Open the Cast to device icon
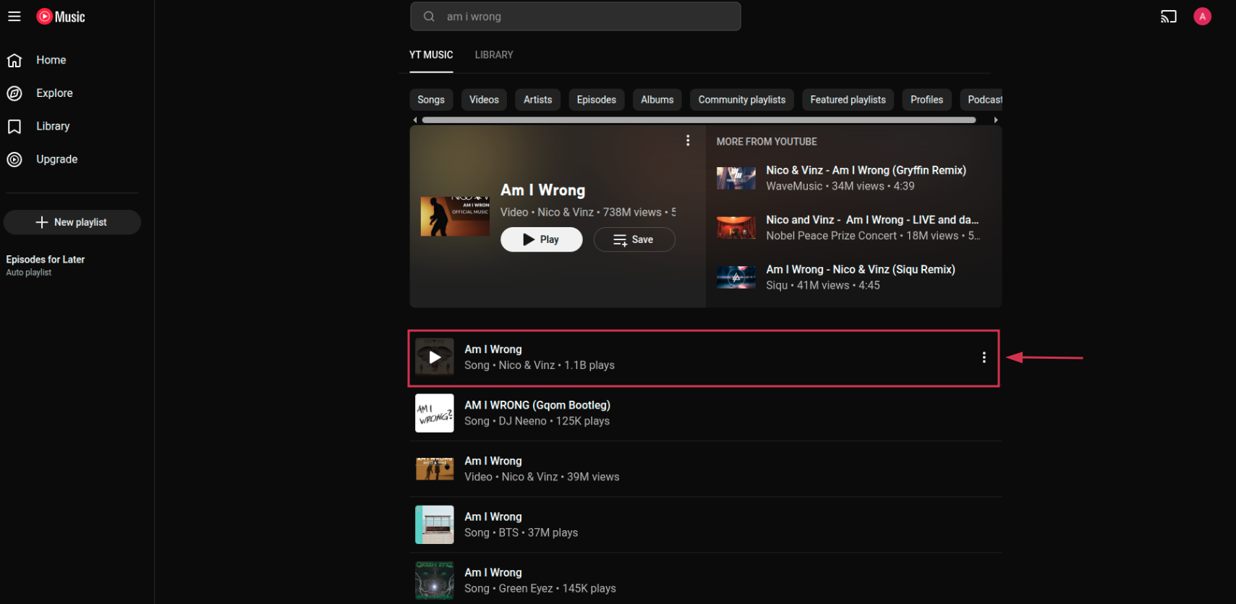The height and width of the screenshot is (604, 1236). pyautogui.click(x=1168, y=17)
